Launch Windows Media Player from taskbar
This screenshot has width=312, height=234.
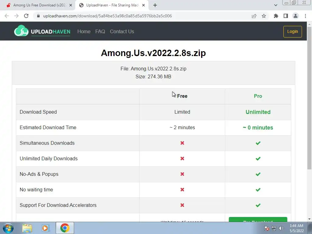pos(45,228)
